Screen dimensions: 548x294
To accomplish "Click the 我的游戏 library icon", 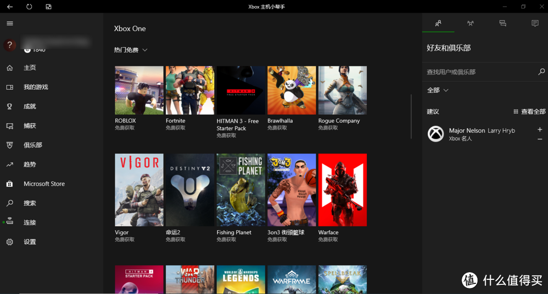I will pyautogui.click(x=10, y=87).
